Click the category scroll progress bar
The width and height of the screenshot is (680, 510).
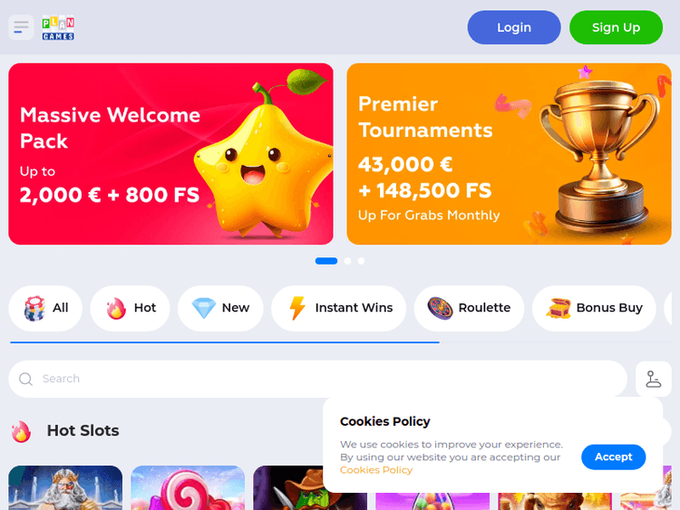tap(225, 342)
